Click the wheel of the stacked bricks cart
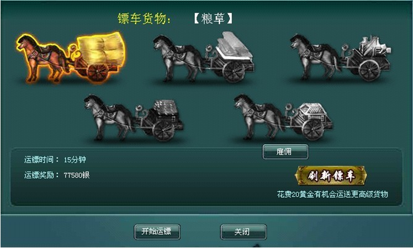 [163, 130]
